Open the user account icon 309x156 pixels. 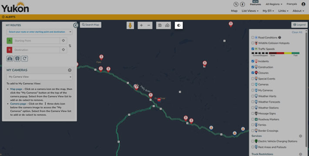[x=303, y=4]
